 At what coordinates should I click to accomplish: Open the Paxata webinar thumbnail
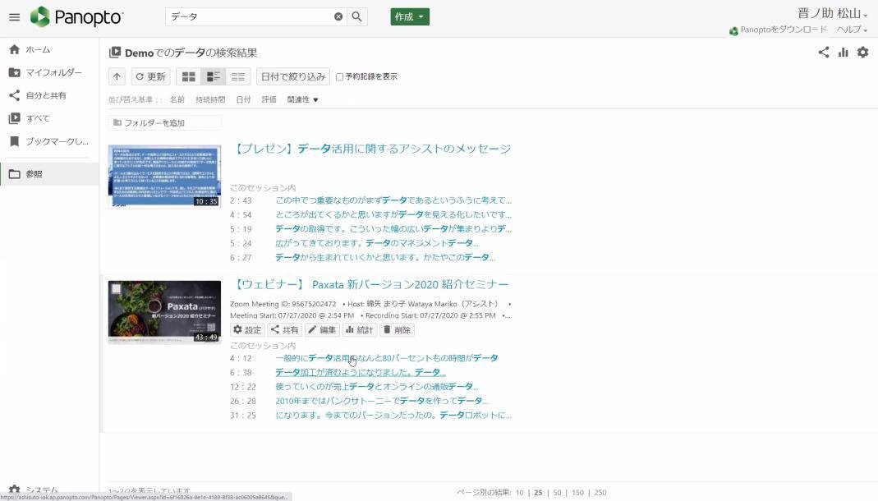[x=164, y=312]
